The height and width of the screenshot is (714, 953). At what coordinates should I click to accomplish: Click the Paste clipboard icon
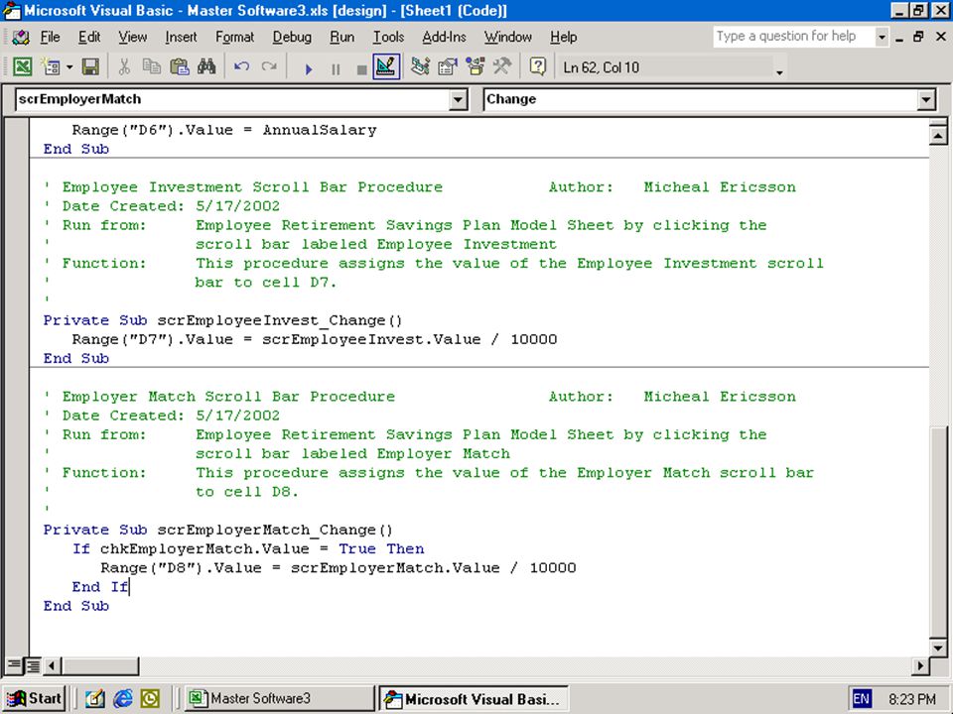179,66
